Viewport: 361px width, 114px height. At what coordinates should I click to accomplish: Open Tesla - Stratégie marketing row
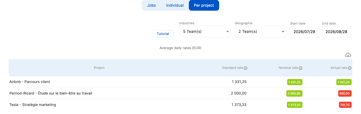pyautogui.click(x=180, y=105)
